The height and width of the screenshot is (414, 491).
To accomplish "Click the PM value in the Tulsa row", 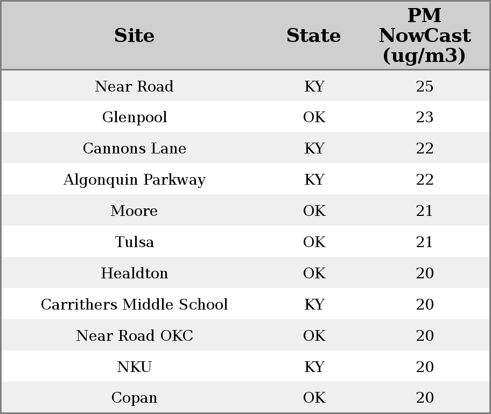I will (x=424, y=242).
